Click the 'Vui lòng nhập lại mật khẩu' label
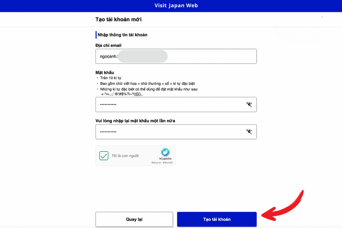Screen dimensions: 342x228 (135, 121)
